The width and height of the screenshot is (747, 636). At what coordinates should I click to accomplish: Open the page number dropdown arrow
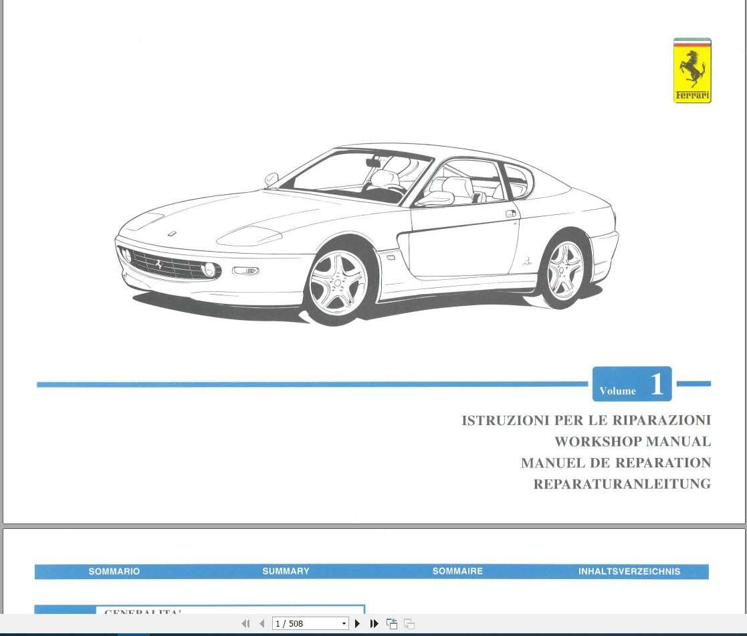tap(344, 623)
